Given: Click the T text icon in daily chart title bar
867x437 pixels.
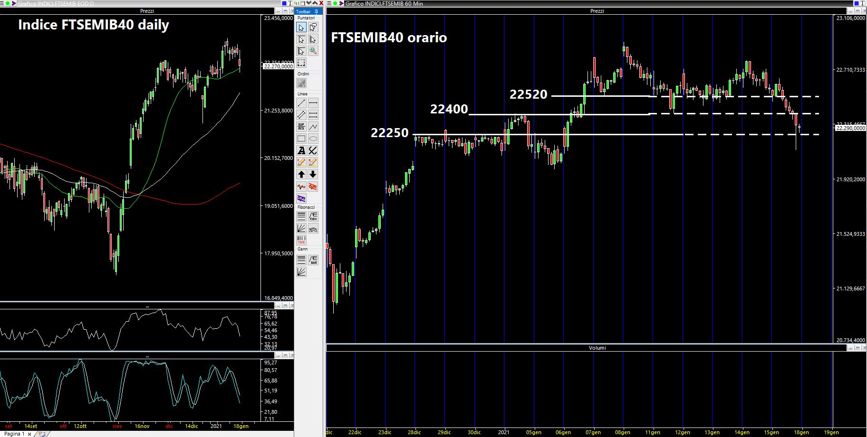Looking at the screenshot, I should pos(291,3).
